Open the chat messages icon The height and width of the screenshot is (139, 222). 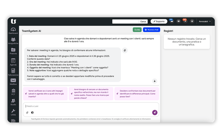click(x=178, y=21)
